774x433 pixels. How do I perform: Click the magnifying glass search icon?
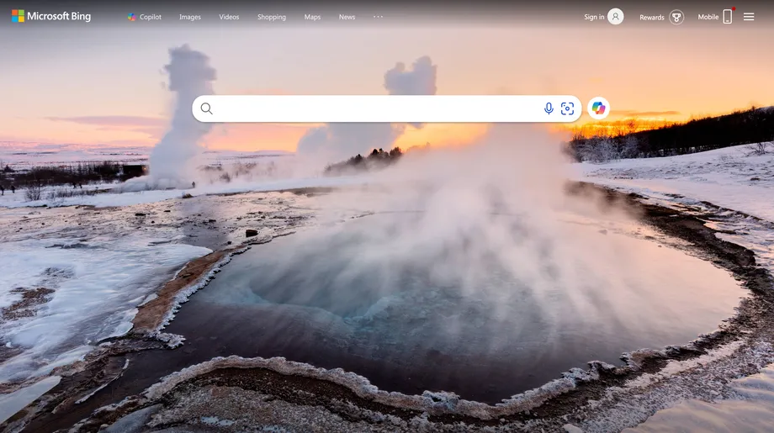pos(207,108)
